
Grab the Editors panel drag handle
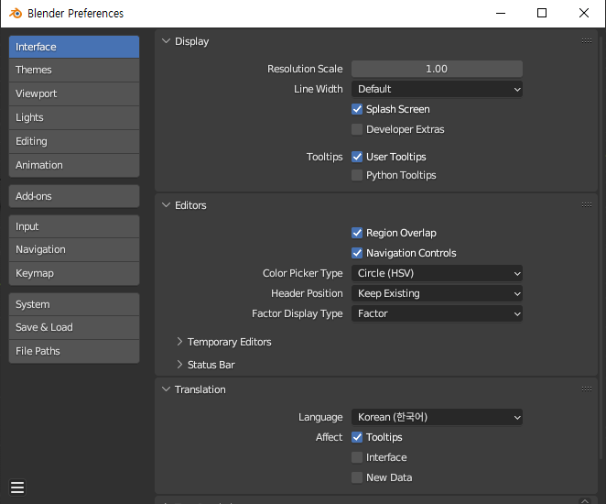(586, 205)
